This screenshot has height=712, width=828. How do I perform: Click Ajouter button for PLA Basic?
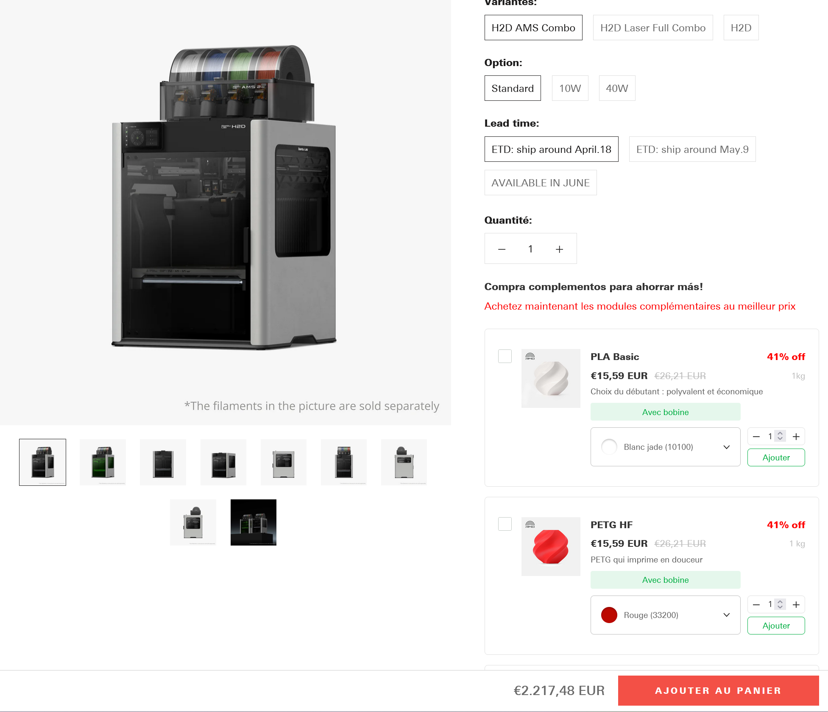[x=776, y=457]
